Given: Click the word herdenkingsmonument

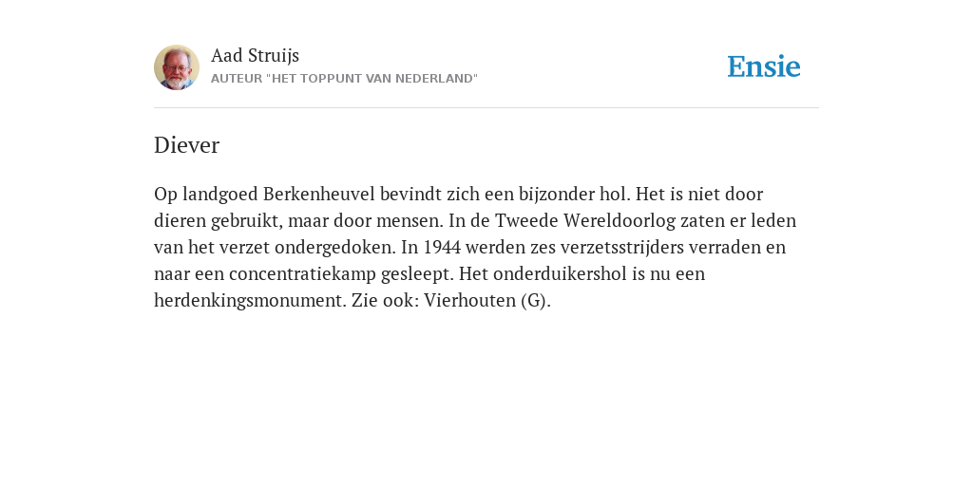Looking at the screenshot, I should pos(250,301).
